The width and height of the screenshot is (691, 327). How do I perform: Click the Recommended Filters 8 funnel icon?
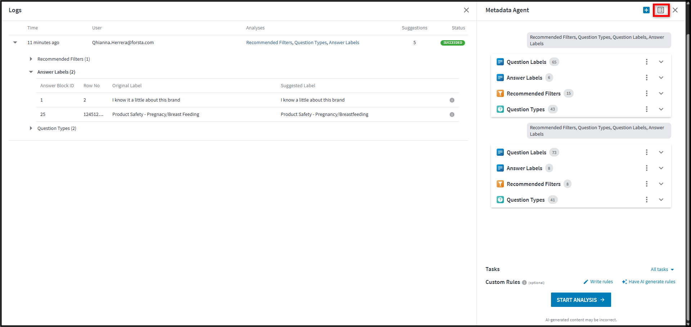500,184
